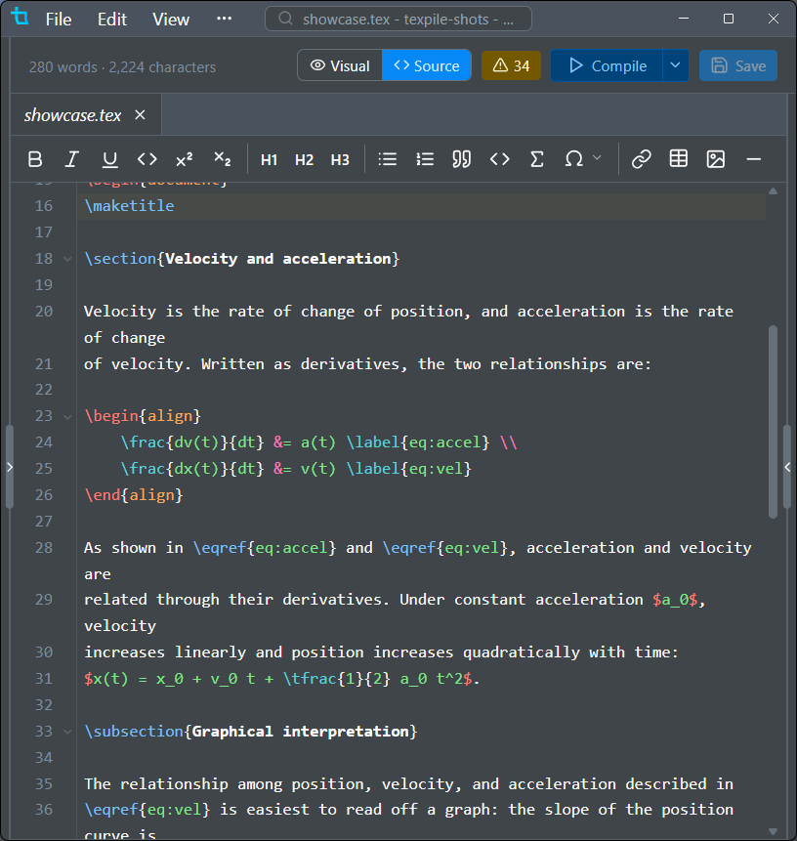Screen dimensions: 797x841
Task: Open the Edit menu
Action: tap(112, 20)
